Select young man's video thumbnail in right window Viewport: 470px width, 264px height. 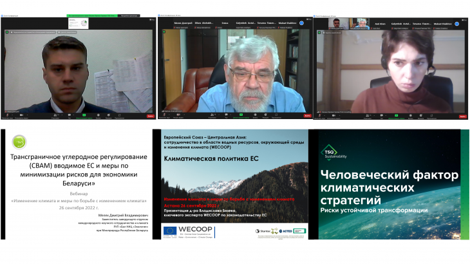[339, 24]
